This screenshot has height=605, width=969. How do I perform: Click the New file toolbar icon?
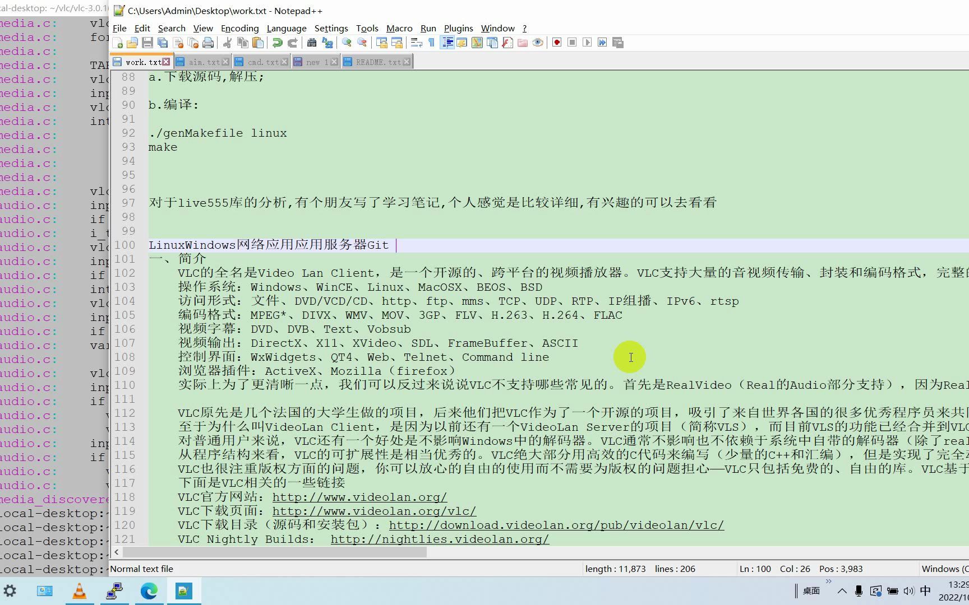pyautogui.click(x=118, y=43)
